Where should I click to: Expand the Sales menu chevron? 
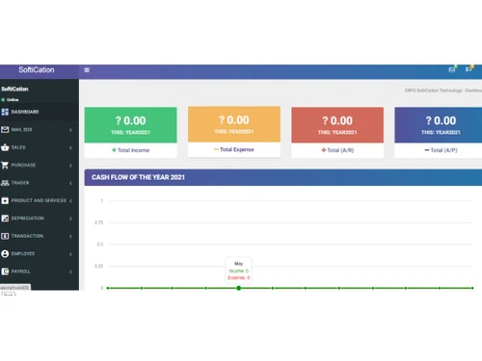[70, 147]
